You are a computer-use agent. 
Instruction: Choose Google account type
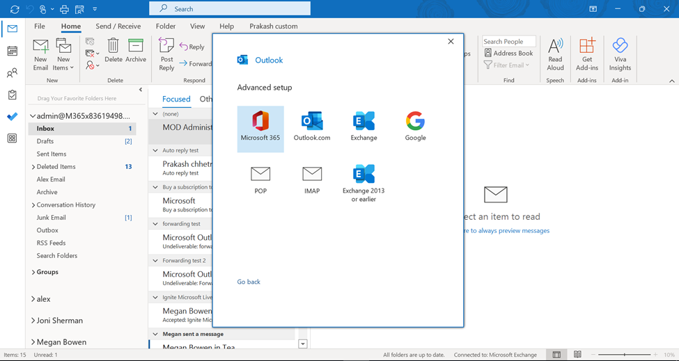(415, 126)
